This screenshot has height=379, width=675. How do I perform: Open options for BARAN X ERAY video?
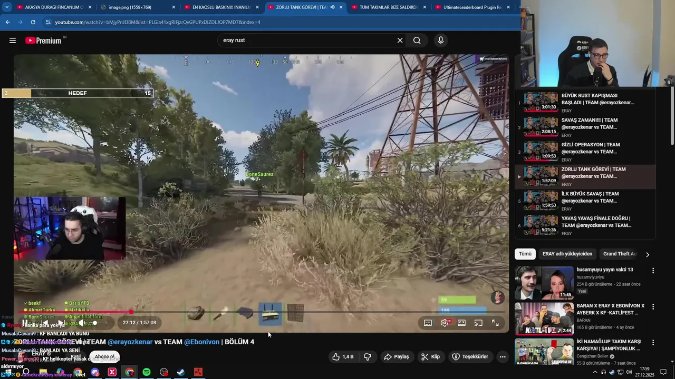point(653,306)
